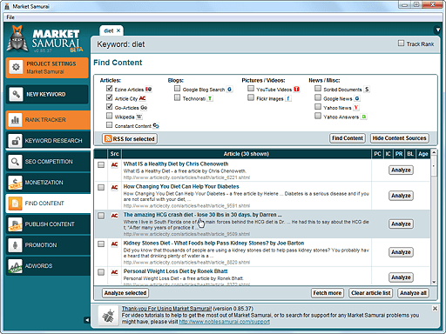The width and height of the screenshot is (446, 334).
Task: Open Project Settings gear icon
Action: click(x=16, y=67)
